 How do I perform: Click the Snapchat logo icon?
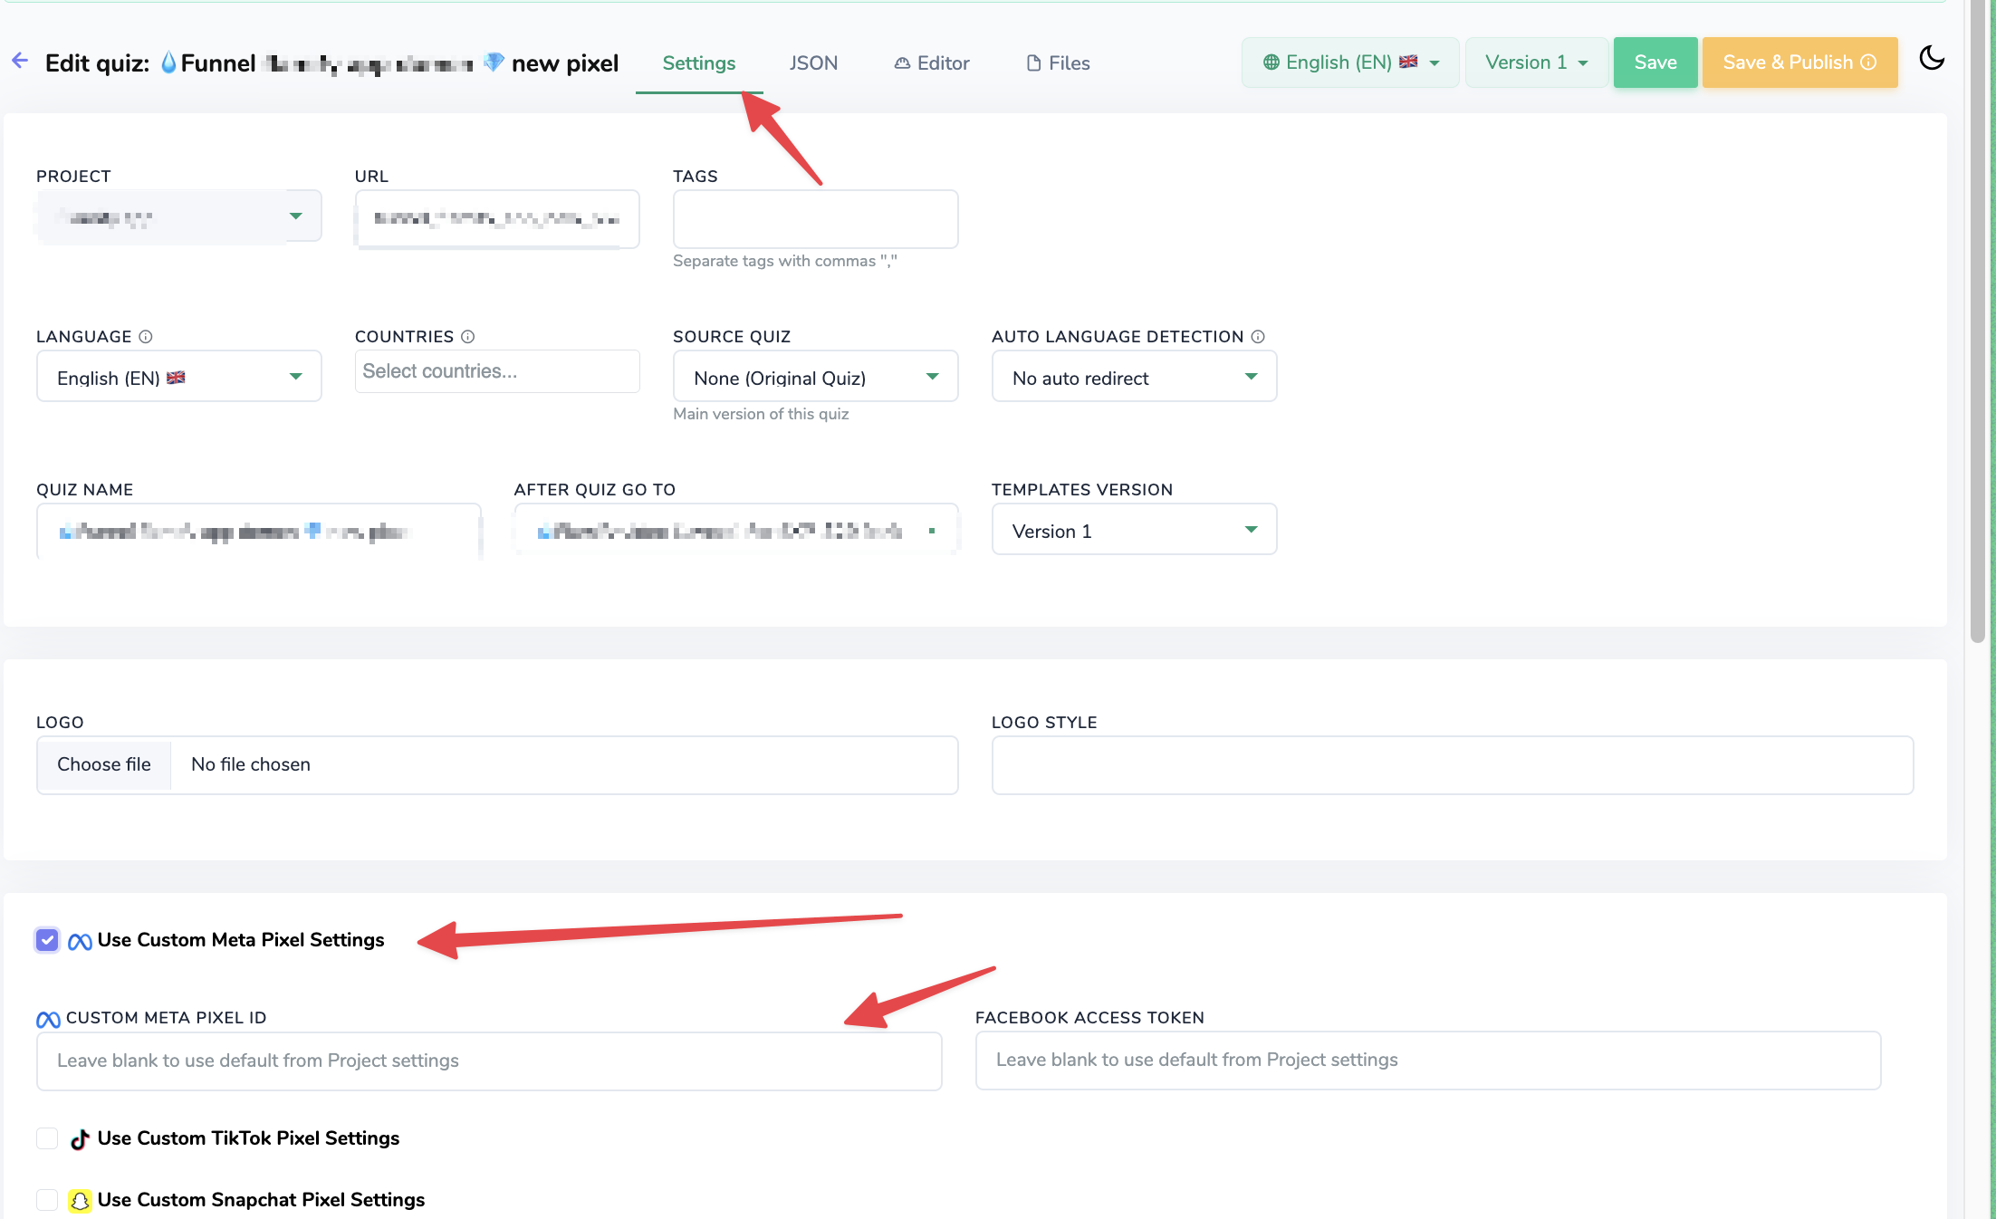80,1201
